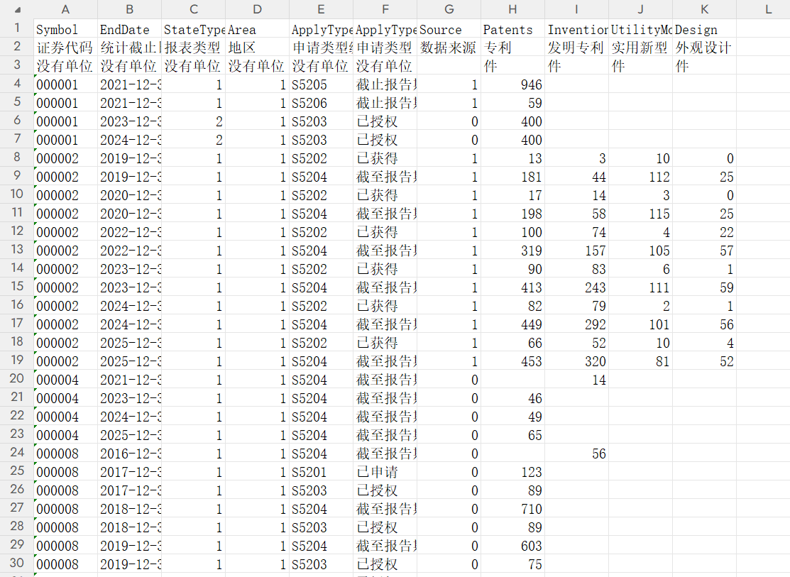Image resolution: width=790 pixels, height=577 pixels.
Task: Select column K header
Action: (x=704, y=9)
